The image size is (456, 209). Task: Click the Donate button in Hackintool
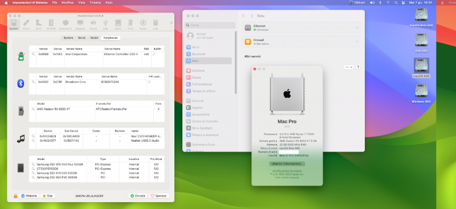(x=138, y=196)
